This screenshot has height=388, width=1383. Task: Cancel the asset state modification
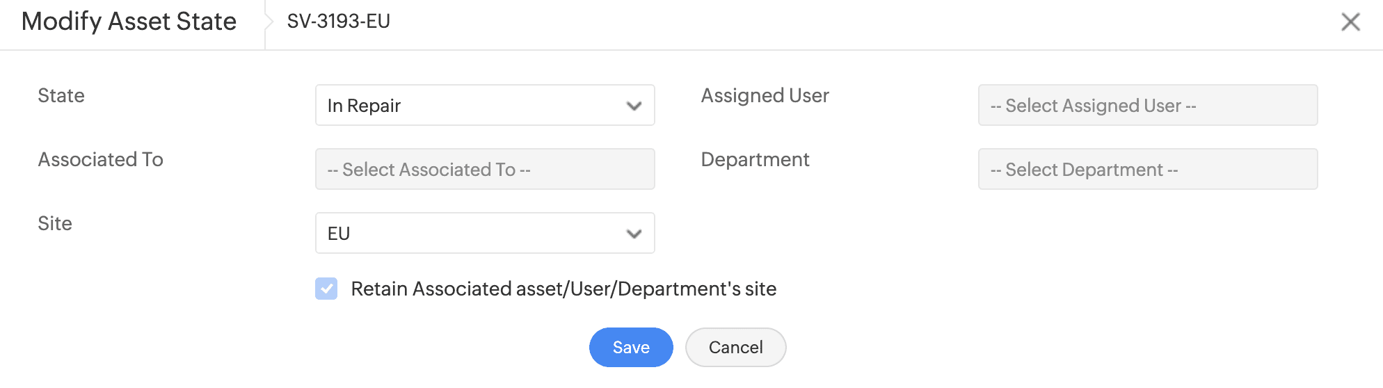[735, 347]
